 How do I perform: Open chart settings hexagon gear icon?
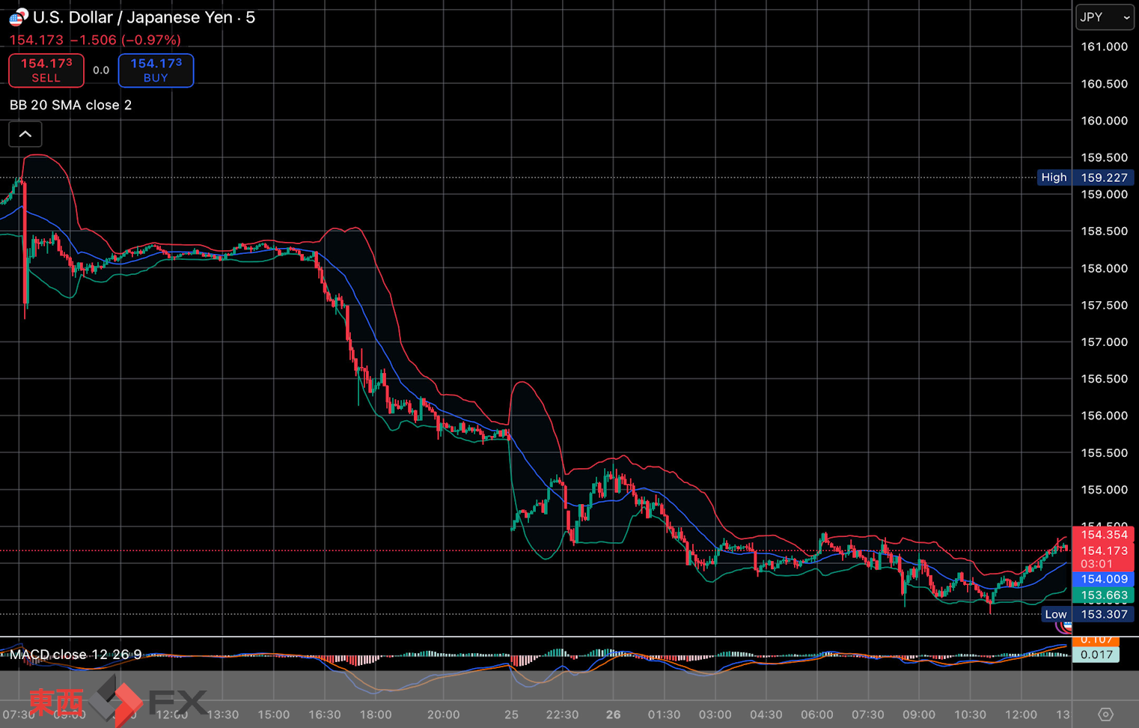(1105, 715)
